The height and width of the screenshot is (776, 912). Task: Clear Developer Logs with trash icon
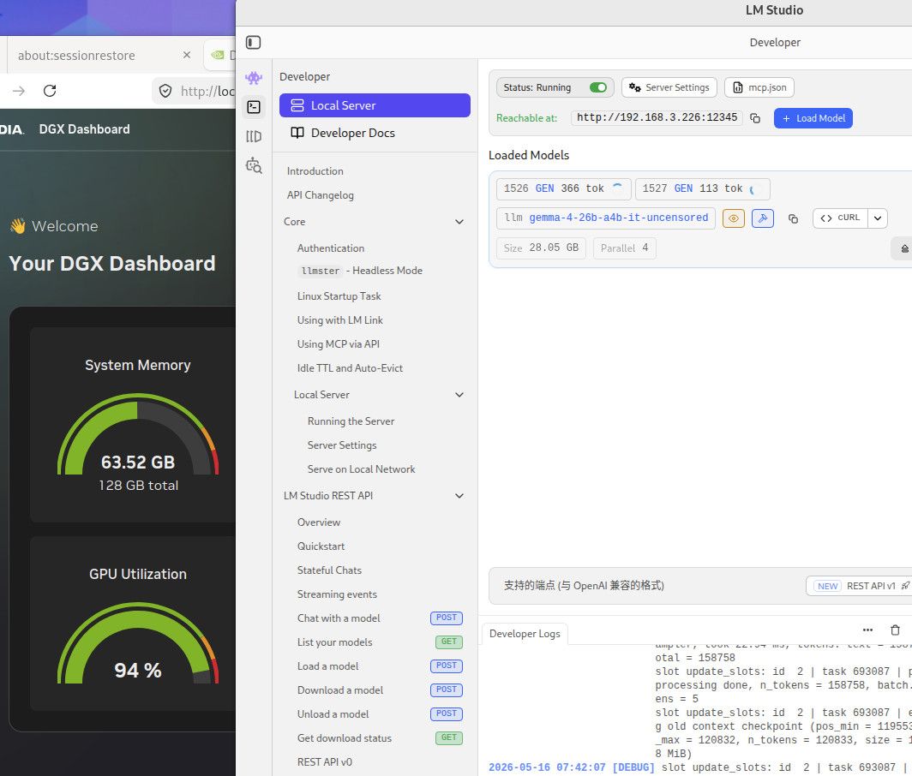895,630
